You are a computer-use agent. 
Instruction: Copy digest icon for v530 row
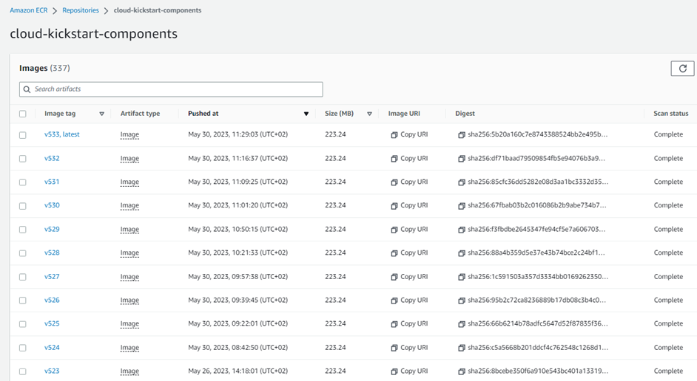click(x=462, y=206)
